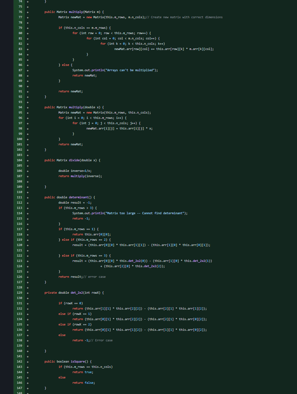The height and width of the screenshot is (394, 297).
Task: Click the string "Arrays can't be multiplied"
Action: [129, 70]
